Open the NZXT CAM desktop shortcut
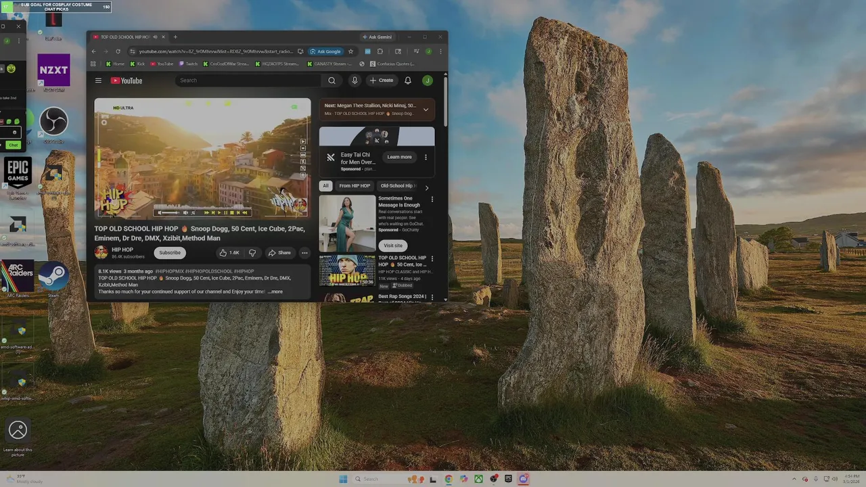This screenshot has height=487, width=866. [54, 73]
